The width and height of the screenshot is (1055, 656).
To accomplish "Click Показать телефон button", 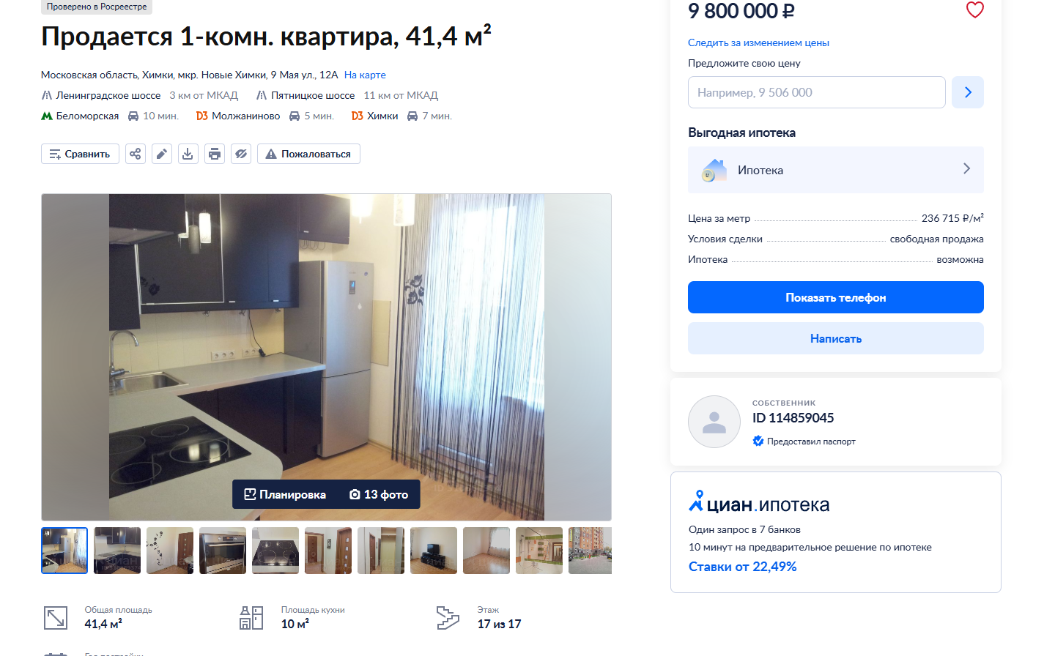I will coord(836,297).
